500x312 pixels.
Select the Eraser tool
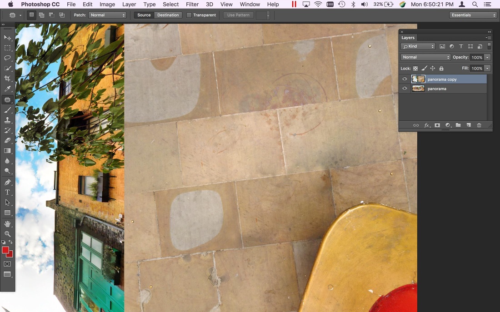[7, 140]
